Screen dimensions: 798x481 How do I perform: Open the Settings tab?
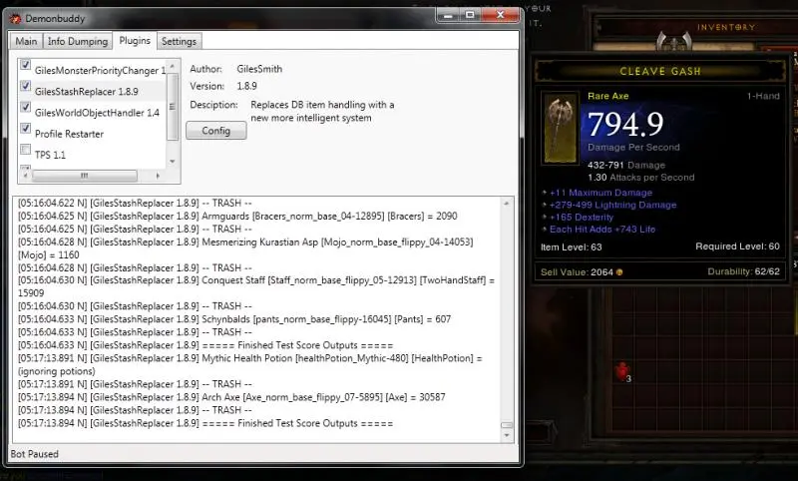[179, 41]
